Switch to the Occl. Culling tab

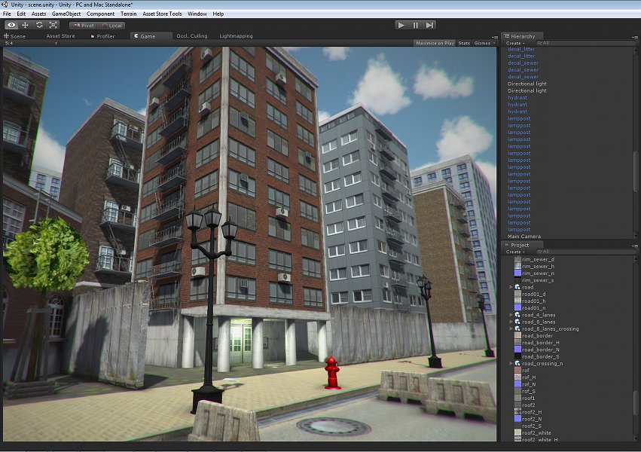coord(192,36)
